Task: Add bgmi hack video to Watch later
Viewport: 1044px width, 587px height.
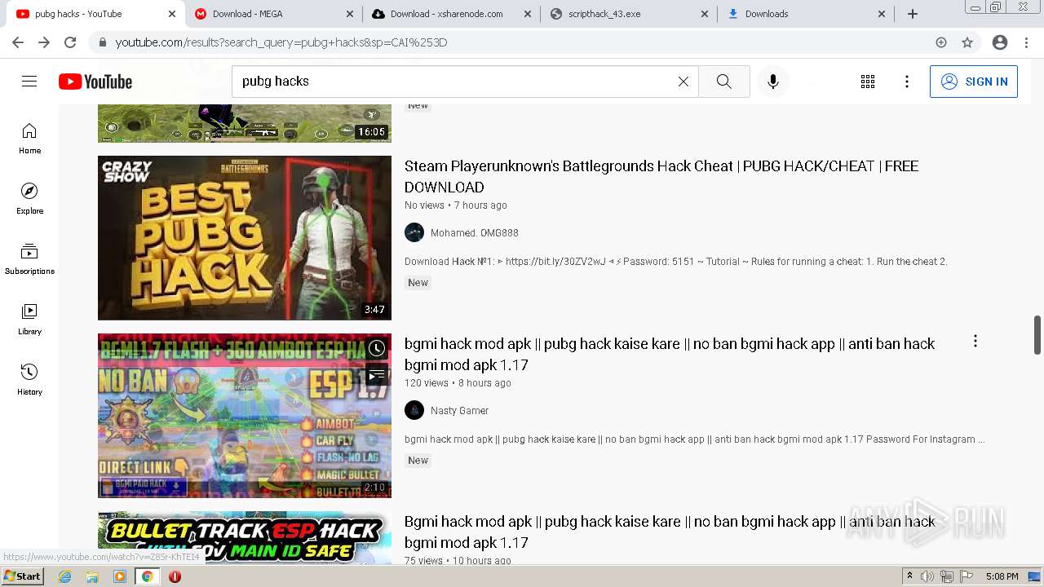Action: (x=376, y=349)
